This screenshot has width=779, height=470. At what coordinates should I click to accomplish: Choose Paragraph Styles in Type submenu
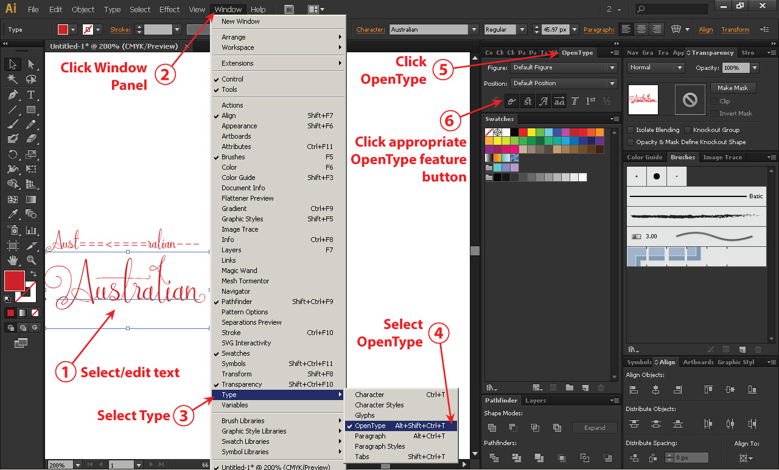401,446
